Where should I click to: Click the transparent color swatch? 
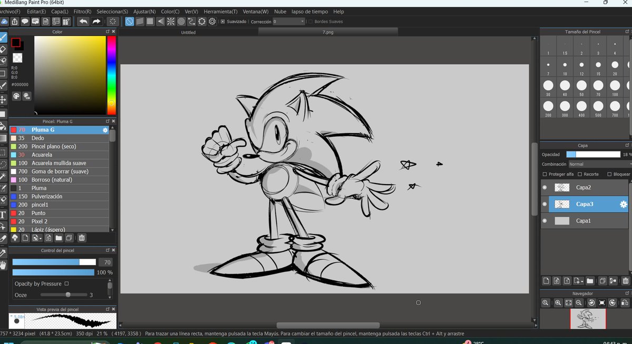pyautogui.click(x=17, y=58)
